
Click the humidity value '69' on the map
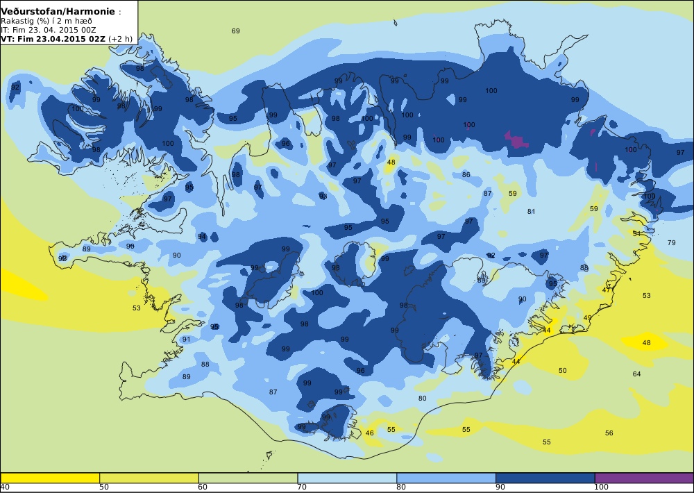(235, 31)
